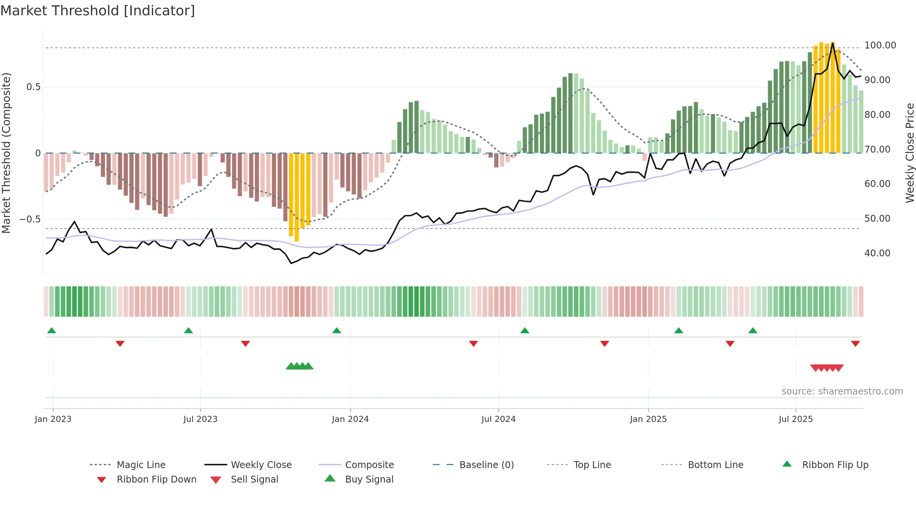Viewport: 916px width, 515px height.
Task: Toggle the Ribbon Flip Up legend entry
Action: point(825,465)
